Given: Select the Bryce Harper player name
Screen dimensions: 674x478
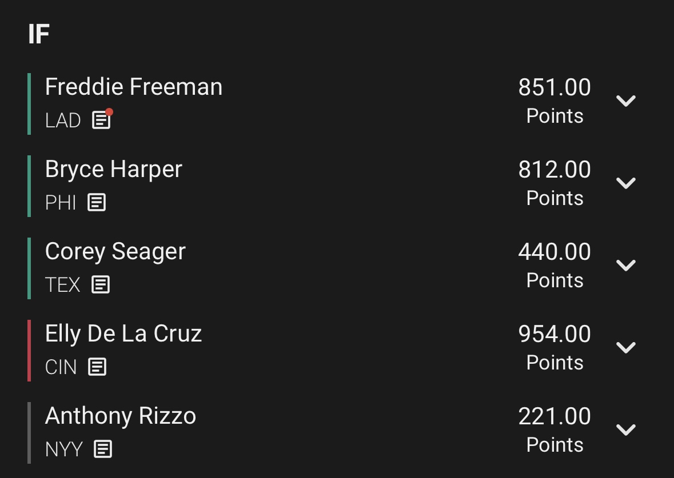Looking at the screenshot, I should tap(114, 170).
